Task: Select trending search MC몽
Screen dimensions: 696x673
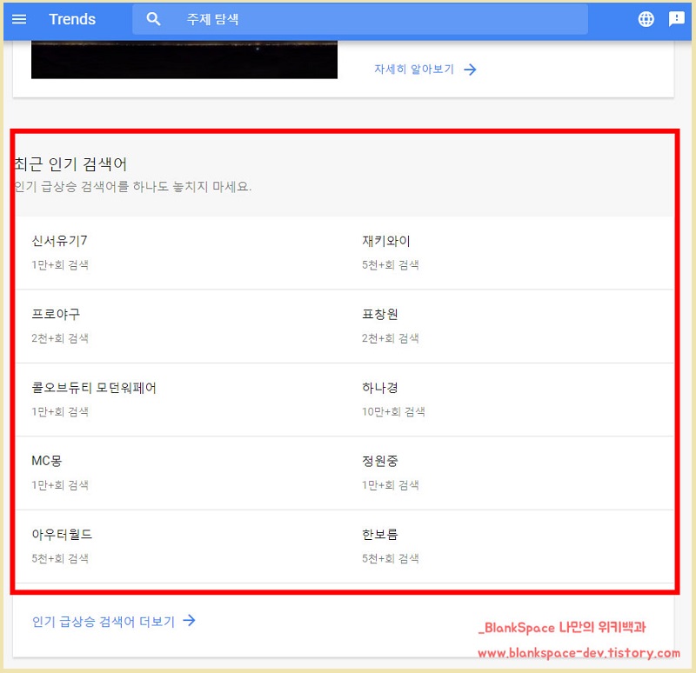Action: pyautogui.click(x=47, y=461)
